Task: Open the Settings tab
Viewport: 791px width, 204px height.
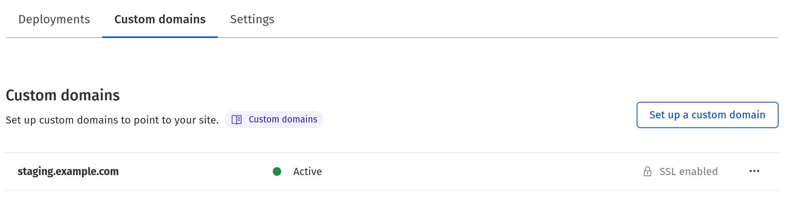Action: pyautogui.click(x=252, y=19)
